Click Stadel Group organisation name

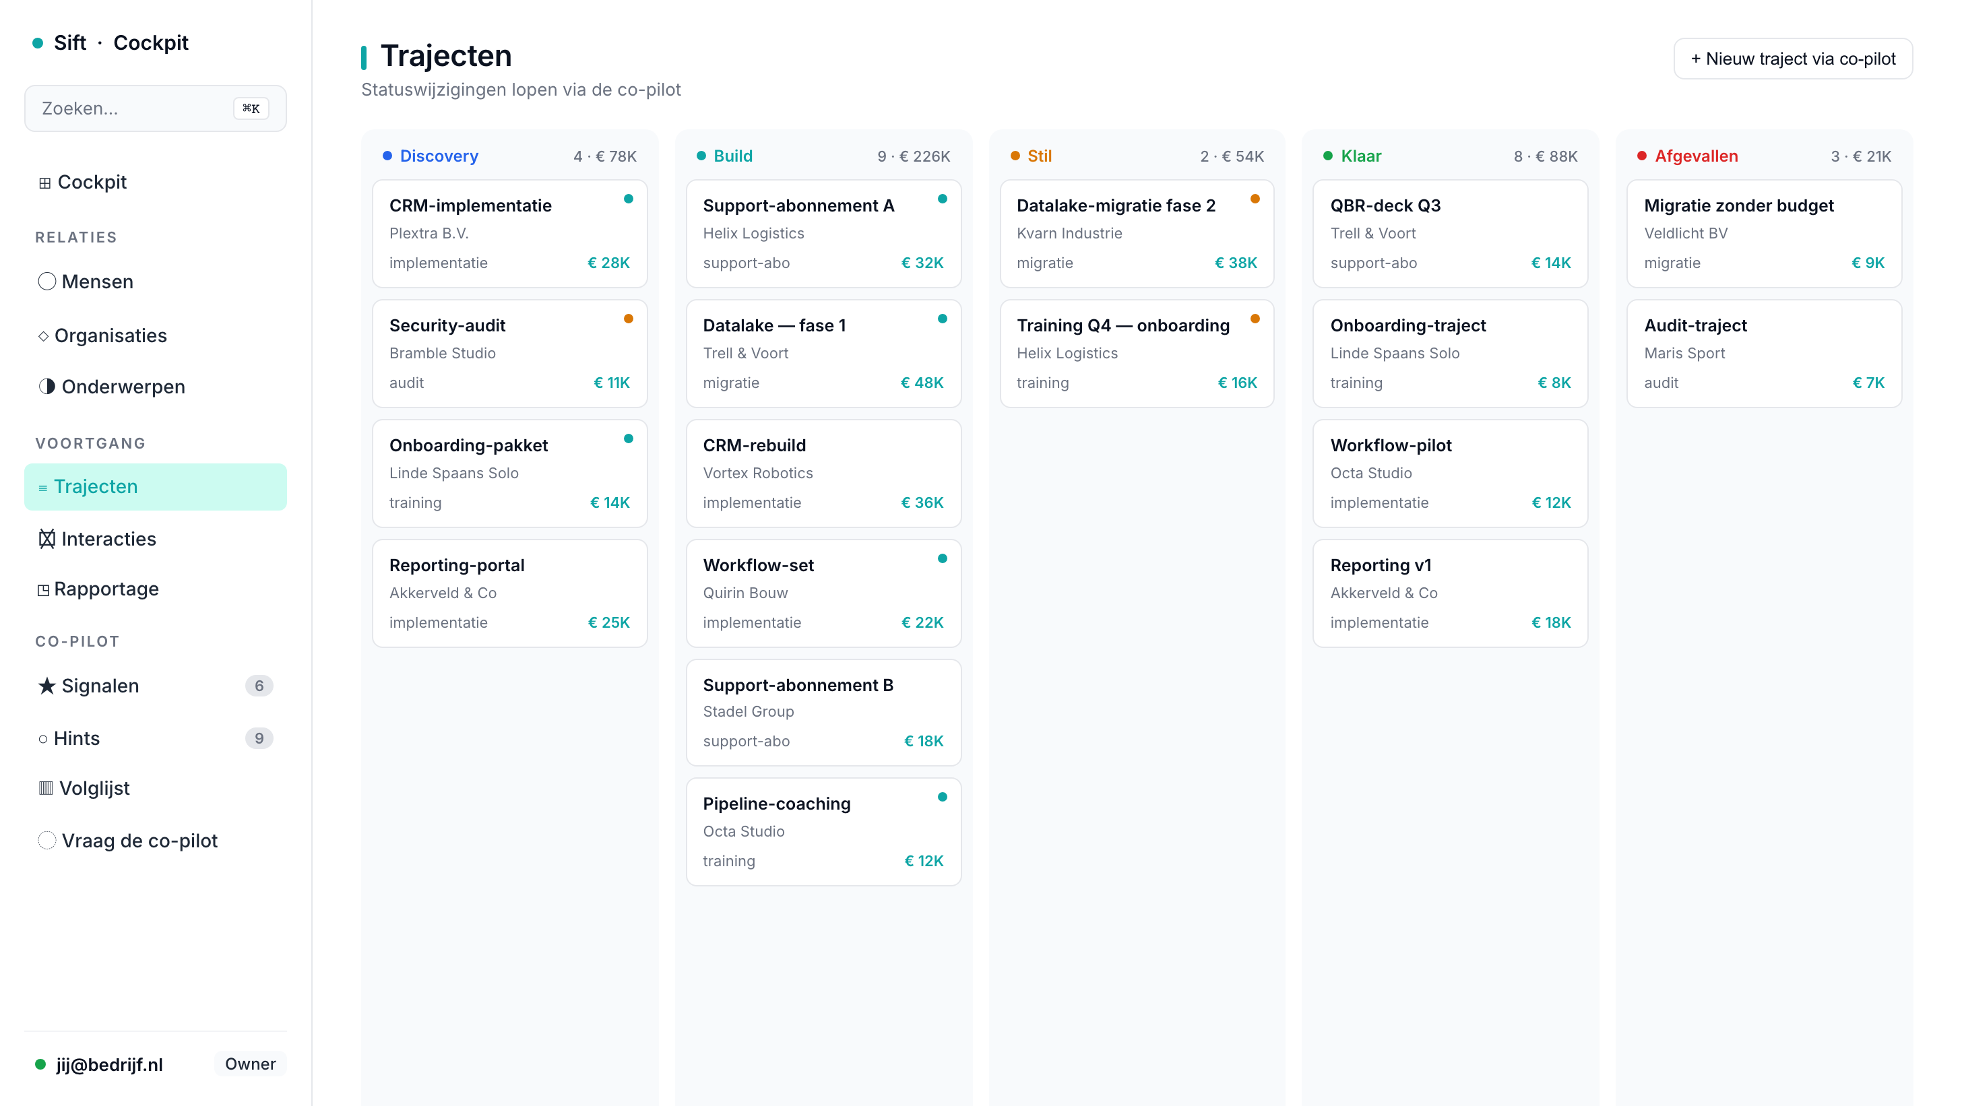coord(748,712)
